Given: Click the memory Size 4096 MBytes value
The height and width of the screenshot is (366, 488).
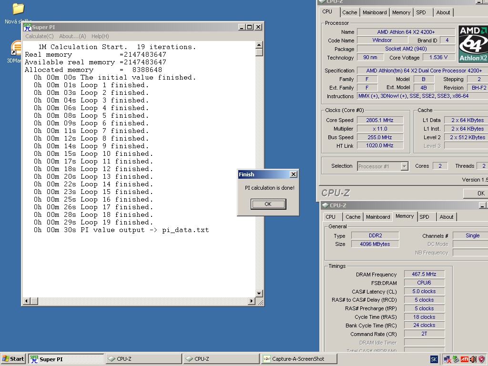Looking at the screenshot, I should click(x=375, y=244).
